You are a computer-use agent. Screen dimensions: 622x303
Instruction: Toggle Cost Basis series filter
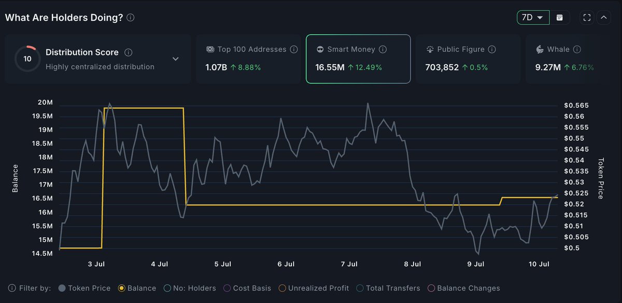(247, 288)
